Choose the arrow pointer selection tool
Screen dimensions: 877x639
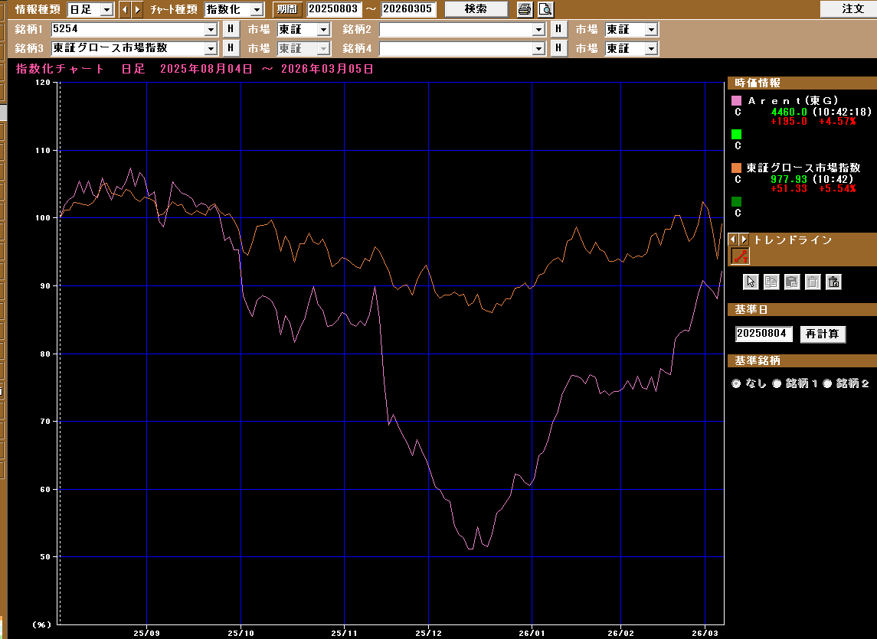tap(751, 282)
